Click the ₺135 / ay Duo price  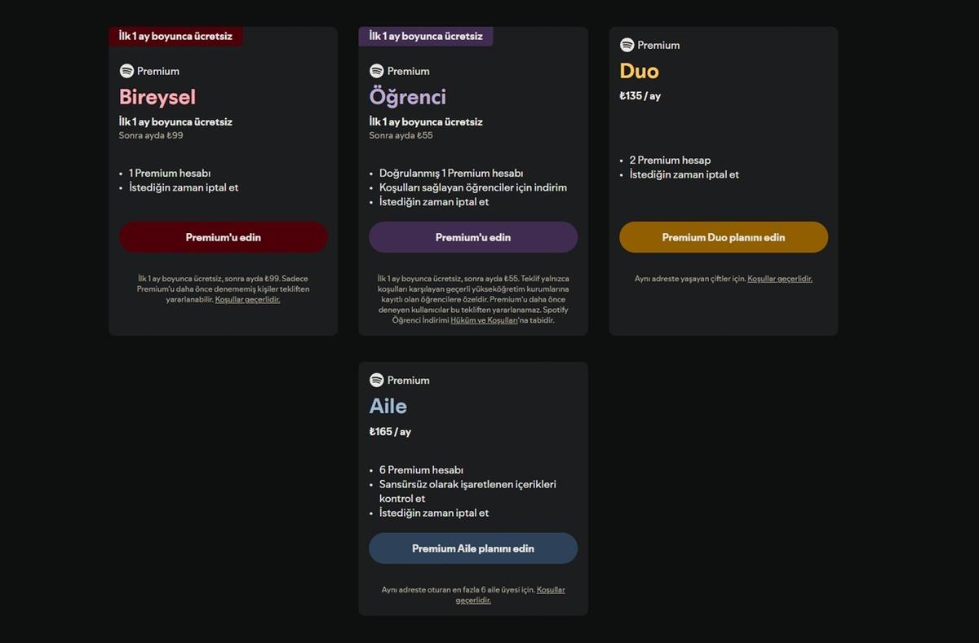(640, 96)
